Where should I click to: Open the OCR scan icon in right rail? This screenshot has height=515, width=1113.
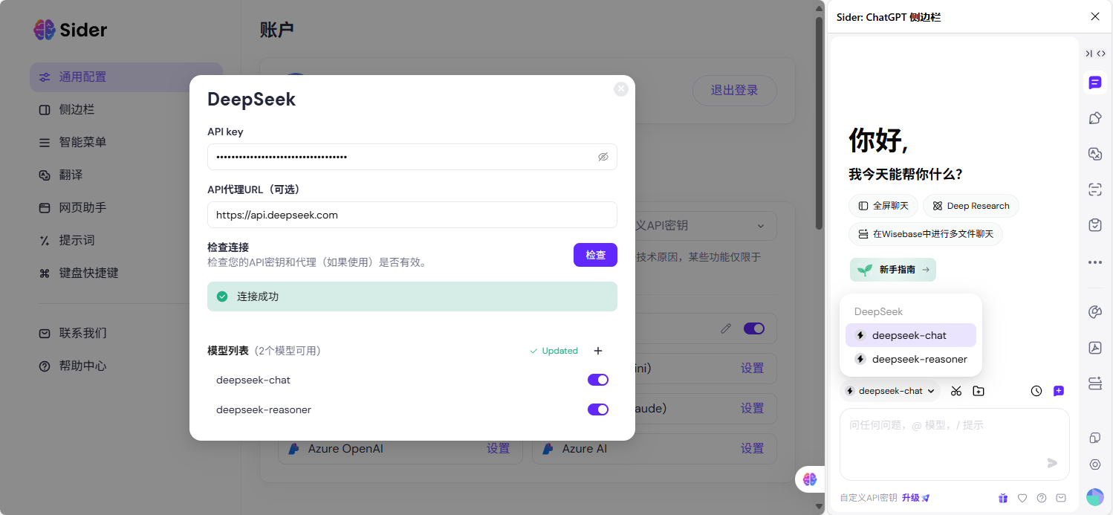tap(1094, 190)
